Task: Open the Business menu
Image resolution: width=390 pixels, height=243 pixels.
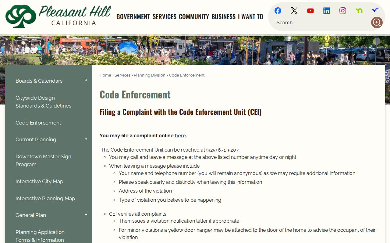Action: point(224,17)
